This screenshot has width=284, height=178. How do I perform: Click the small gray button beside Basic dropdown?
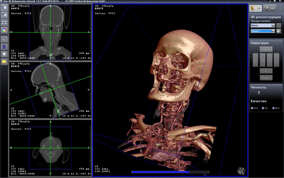[x=279, y=25]
